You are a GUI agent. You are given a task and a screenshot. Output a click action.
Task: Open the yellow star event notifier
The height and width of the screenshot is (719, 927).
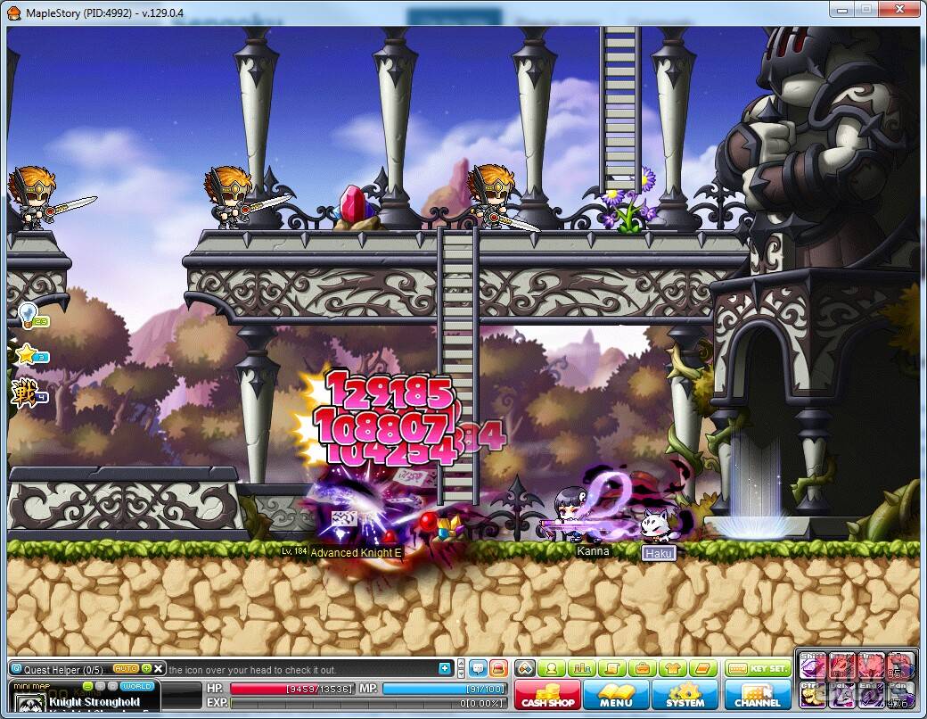point(29,355)
